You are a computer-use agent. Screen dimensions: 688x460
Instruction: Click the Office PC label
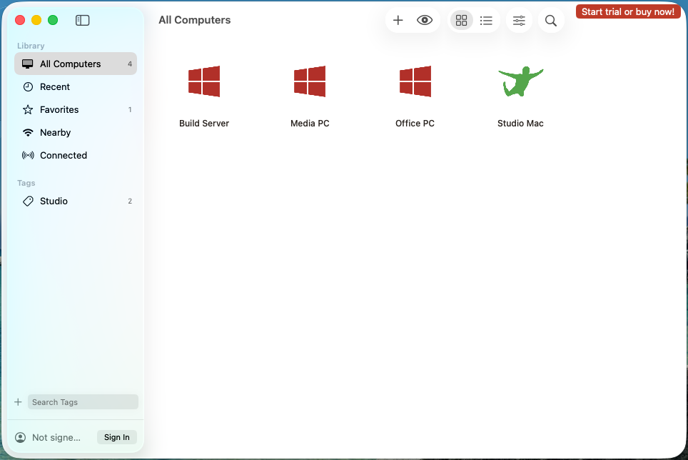coord(415,124)
